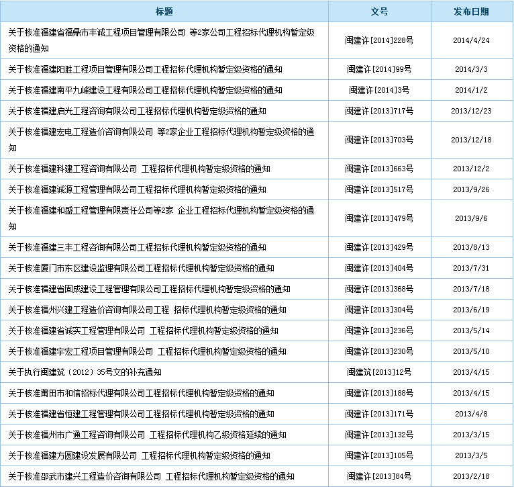
Task: Open the 福建启光工程咨询 notice link
Action: point(137,111)
